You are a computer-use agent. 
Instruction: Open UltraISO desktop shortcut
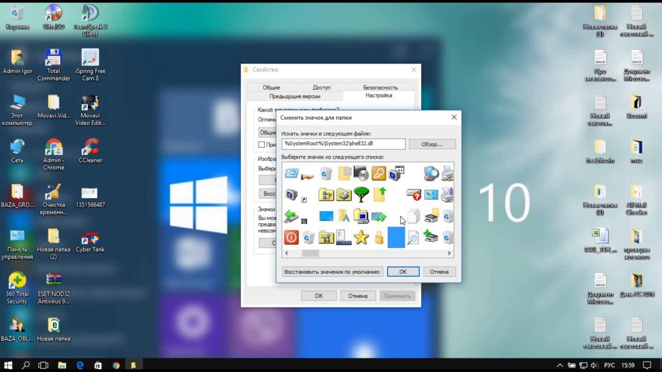click(x=54, y=17)
